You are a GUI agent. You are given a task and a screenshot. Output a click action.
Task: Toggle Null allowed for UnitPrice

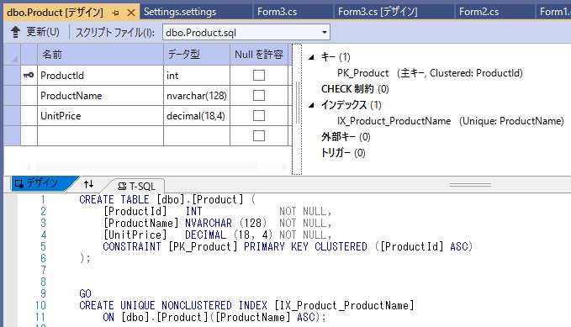point(259,116)
